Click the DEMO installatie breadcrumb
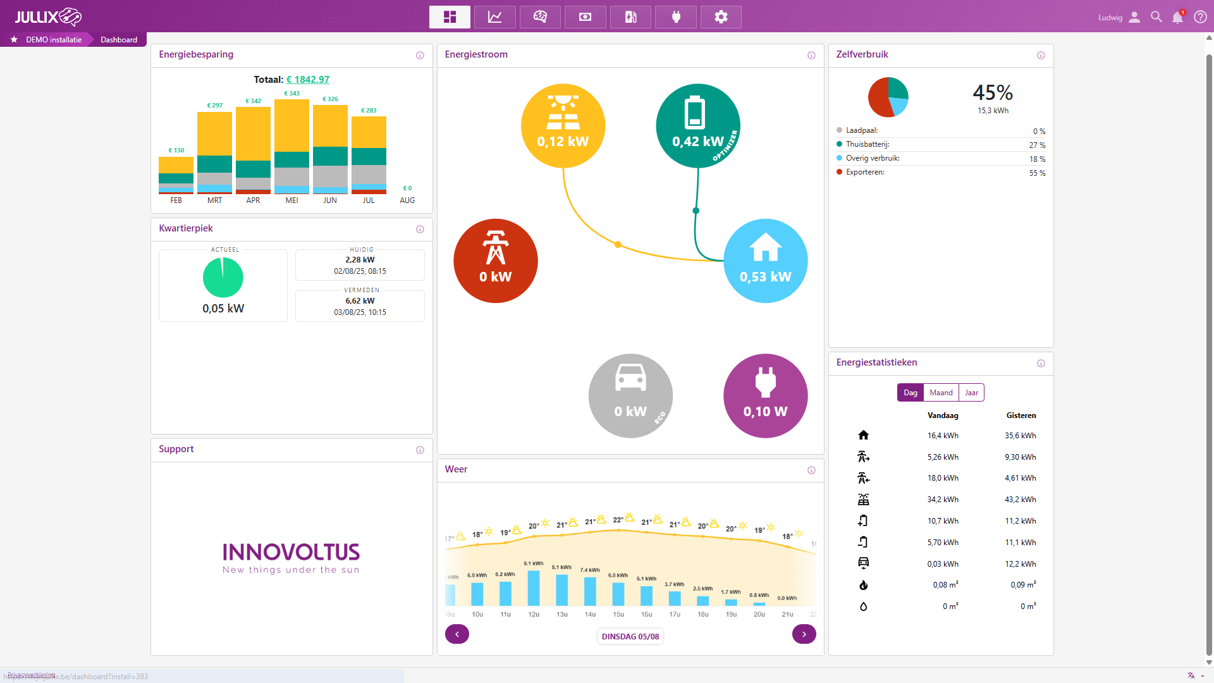 pyautogui.click(x=54, y=40)
